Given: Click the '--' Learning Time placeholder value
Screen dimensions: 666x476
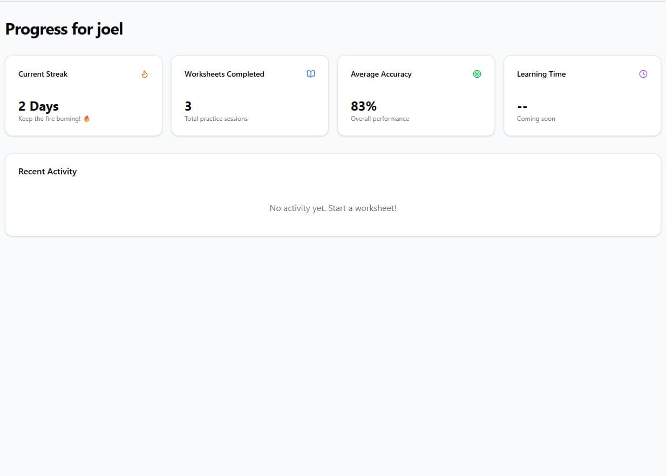Looking at the screenshot, I should click(x=522, y=107).
